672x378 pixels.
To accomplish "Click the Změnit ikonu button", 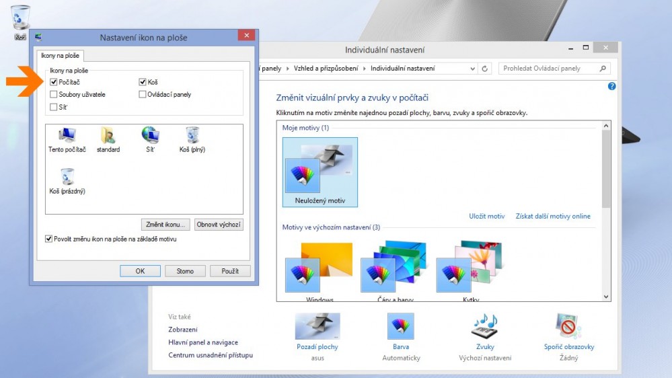I will click(x=166, y=225).
